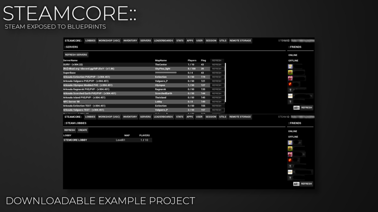Image resolution: width=378 pixels, height=212 pixels.
Task: Select Arkouda Valguero PVE/PVP server row
Action: pos(144,81)
